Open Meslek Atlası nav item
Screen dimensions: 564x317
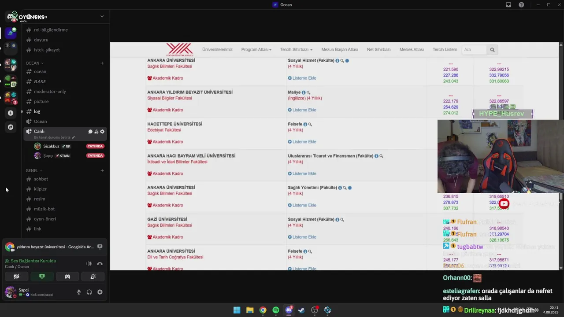point(412,50)
